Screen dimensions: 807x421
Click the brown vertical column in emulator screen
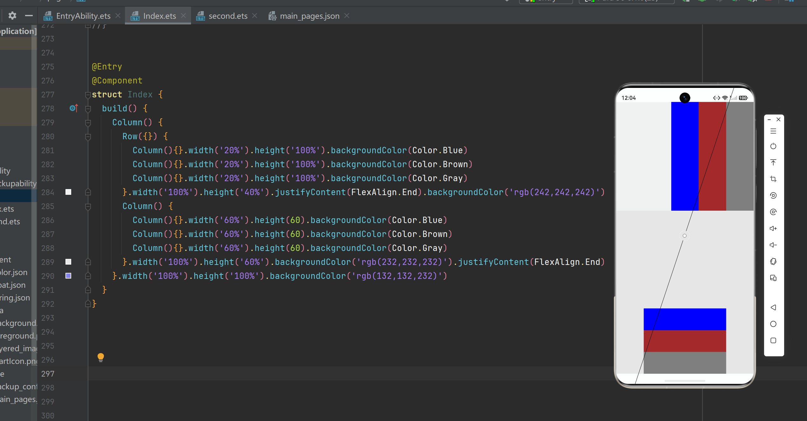(712, 156)
